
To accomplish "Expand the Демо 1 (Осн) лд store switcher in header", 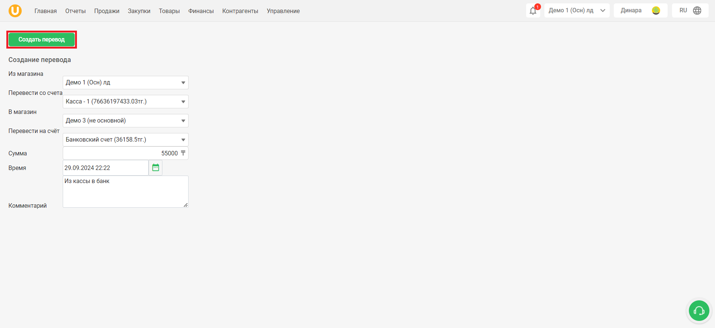I will tap(577, 10).
